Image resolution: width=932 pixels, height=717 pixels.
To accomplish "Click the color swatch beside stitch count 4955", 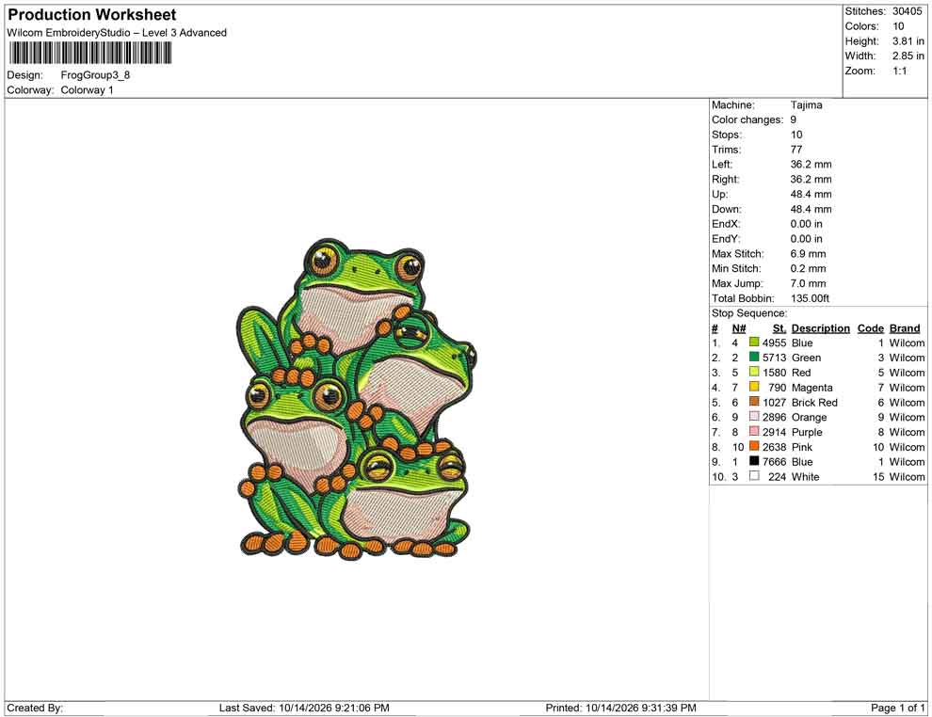I will coord(754,343).
